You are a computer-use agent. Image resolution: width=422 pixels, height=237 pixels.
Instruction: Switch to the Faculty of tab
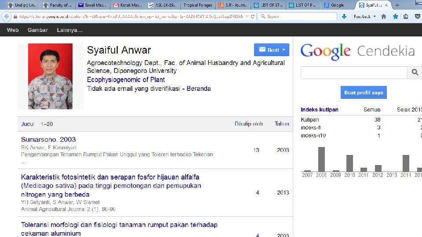pos(58,5)
